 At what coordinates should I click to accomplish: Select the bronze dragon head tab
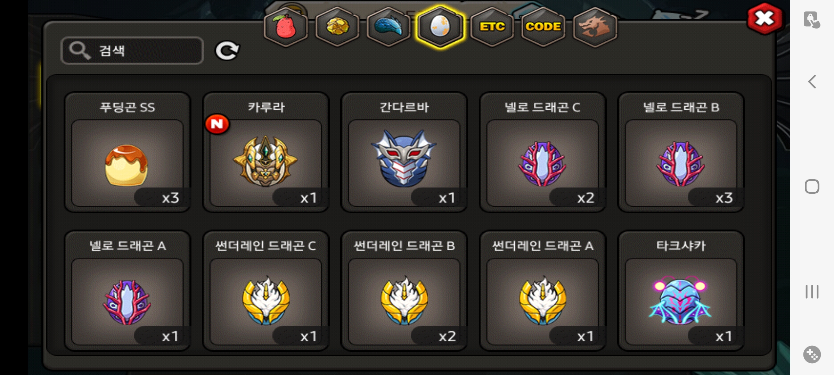595,27
